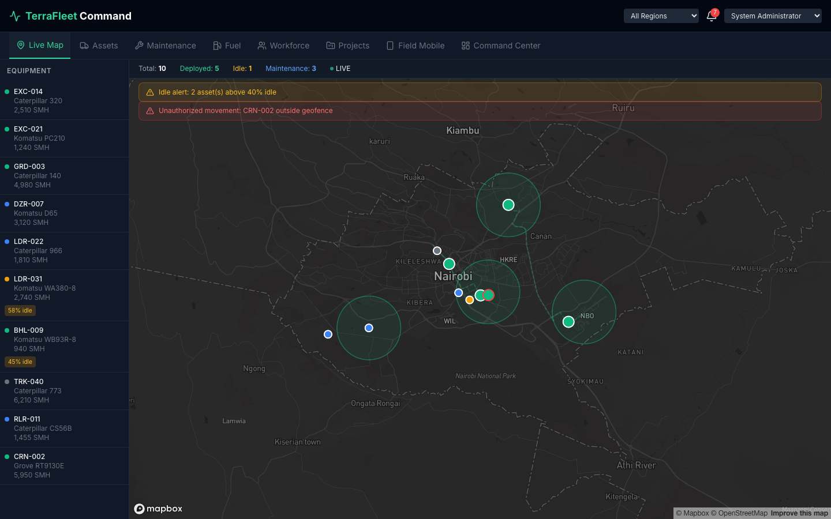Click Improve this map link
Screen dimensions: 831x519
pyautogui.click(x=799, y=513)
